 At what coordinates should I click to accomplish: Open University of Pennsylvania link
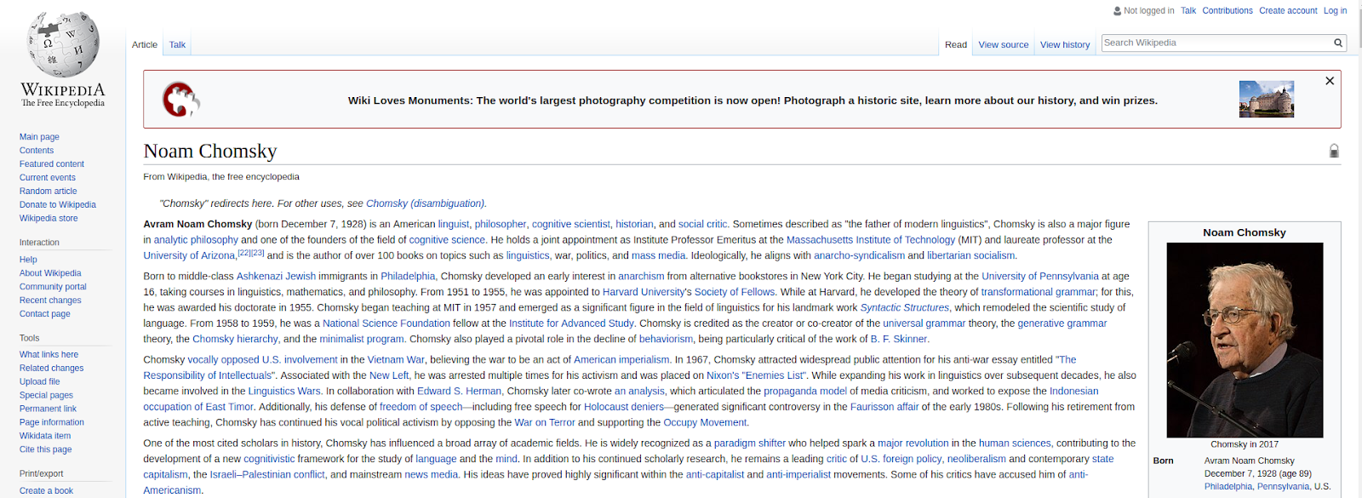(1040, 277)
